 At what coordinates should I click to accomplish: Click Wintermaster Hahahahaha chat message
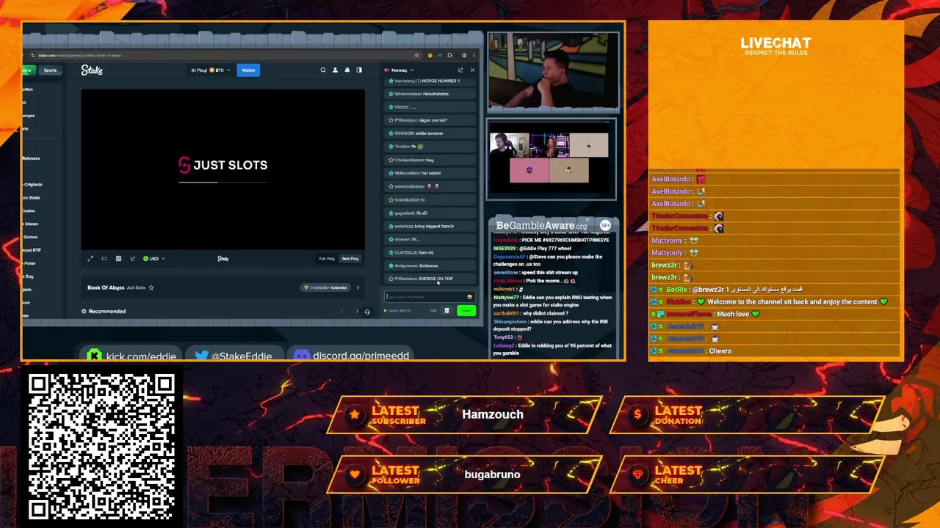click(x=430, y=94)
